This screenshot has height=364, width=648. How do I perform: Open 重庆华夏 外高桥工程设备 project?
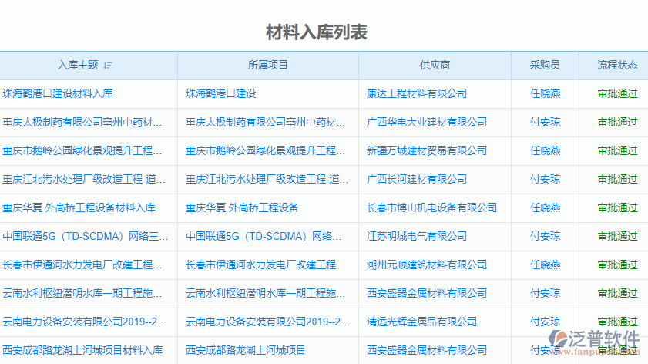click(x=242, y=208)
